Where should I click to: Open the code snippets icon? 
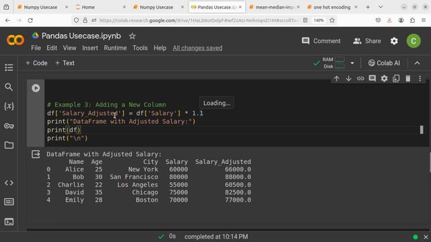pyautogui.click(x=9, y=183)
